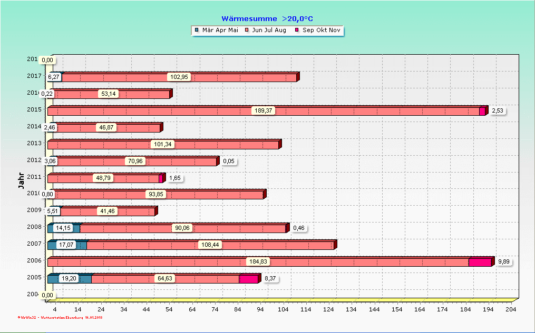Screen dimensions: 535x333
Task: Select the 2,53 autumn value beside 2015
Action: 498,111
